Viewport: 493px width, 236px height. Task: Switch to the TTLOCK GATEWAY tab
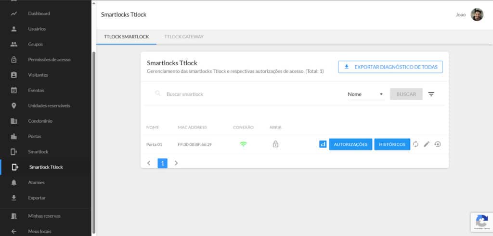coord(184,36)
